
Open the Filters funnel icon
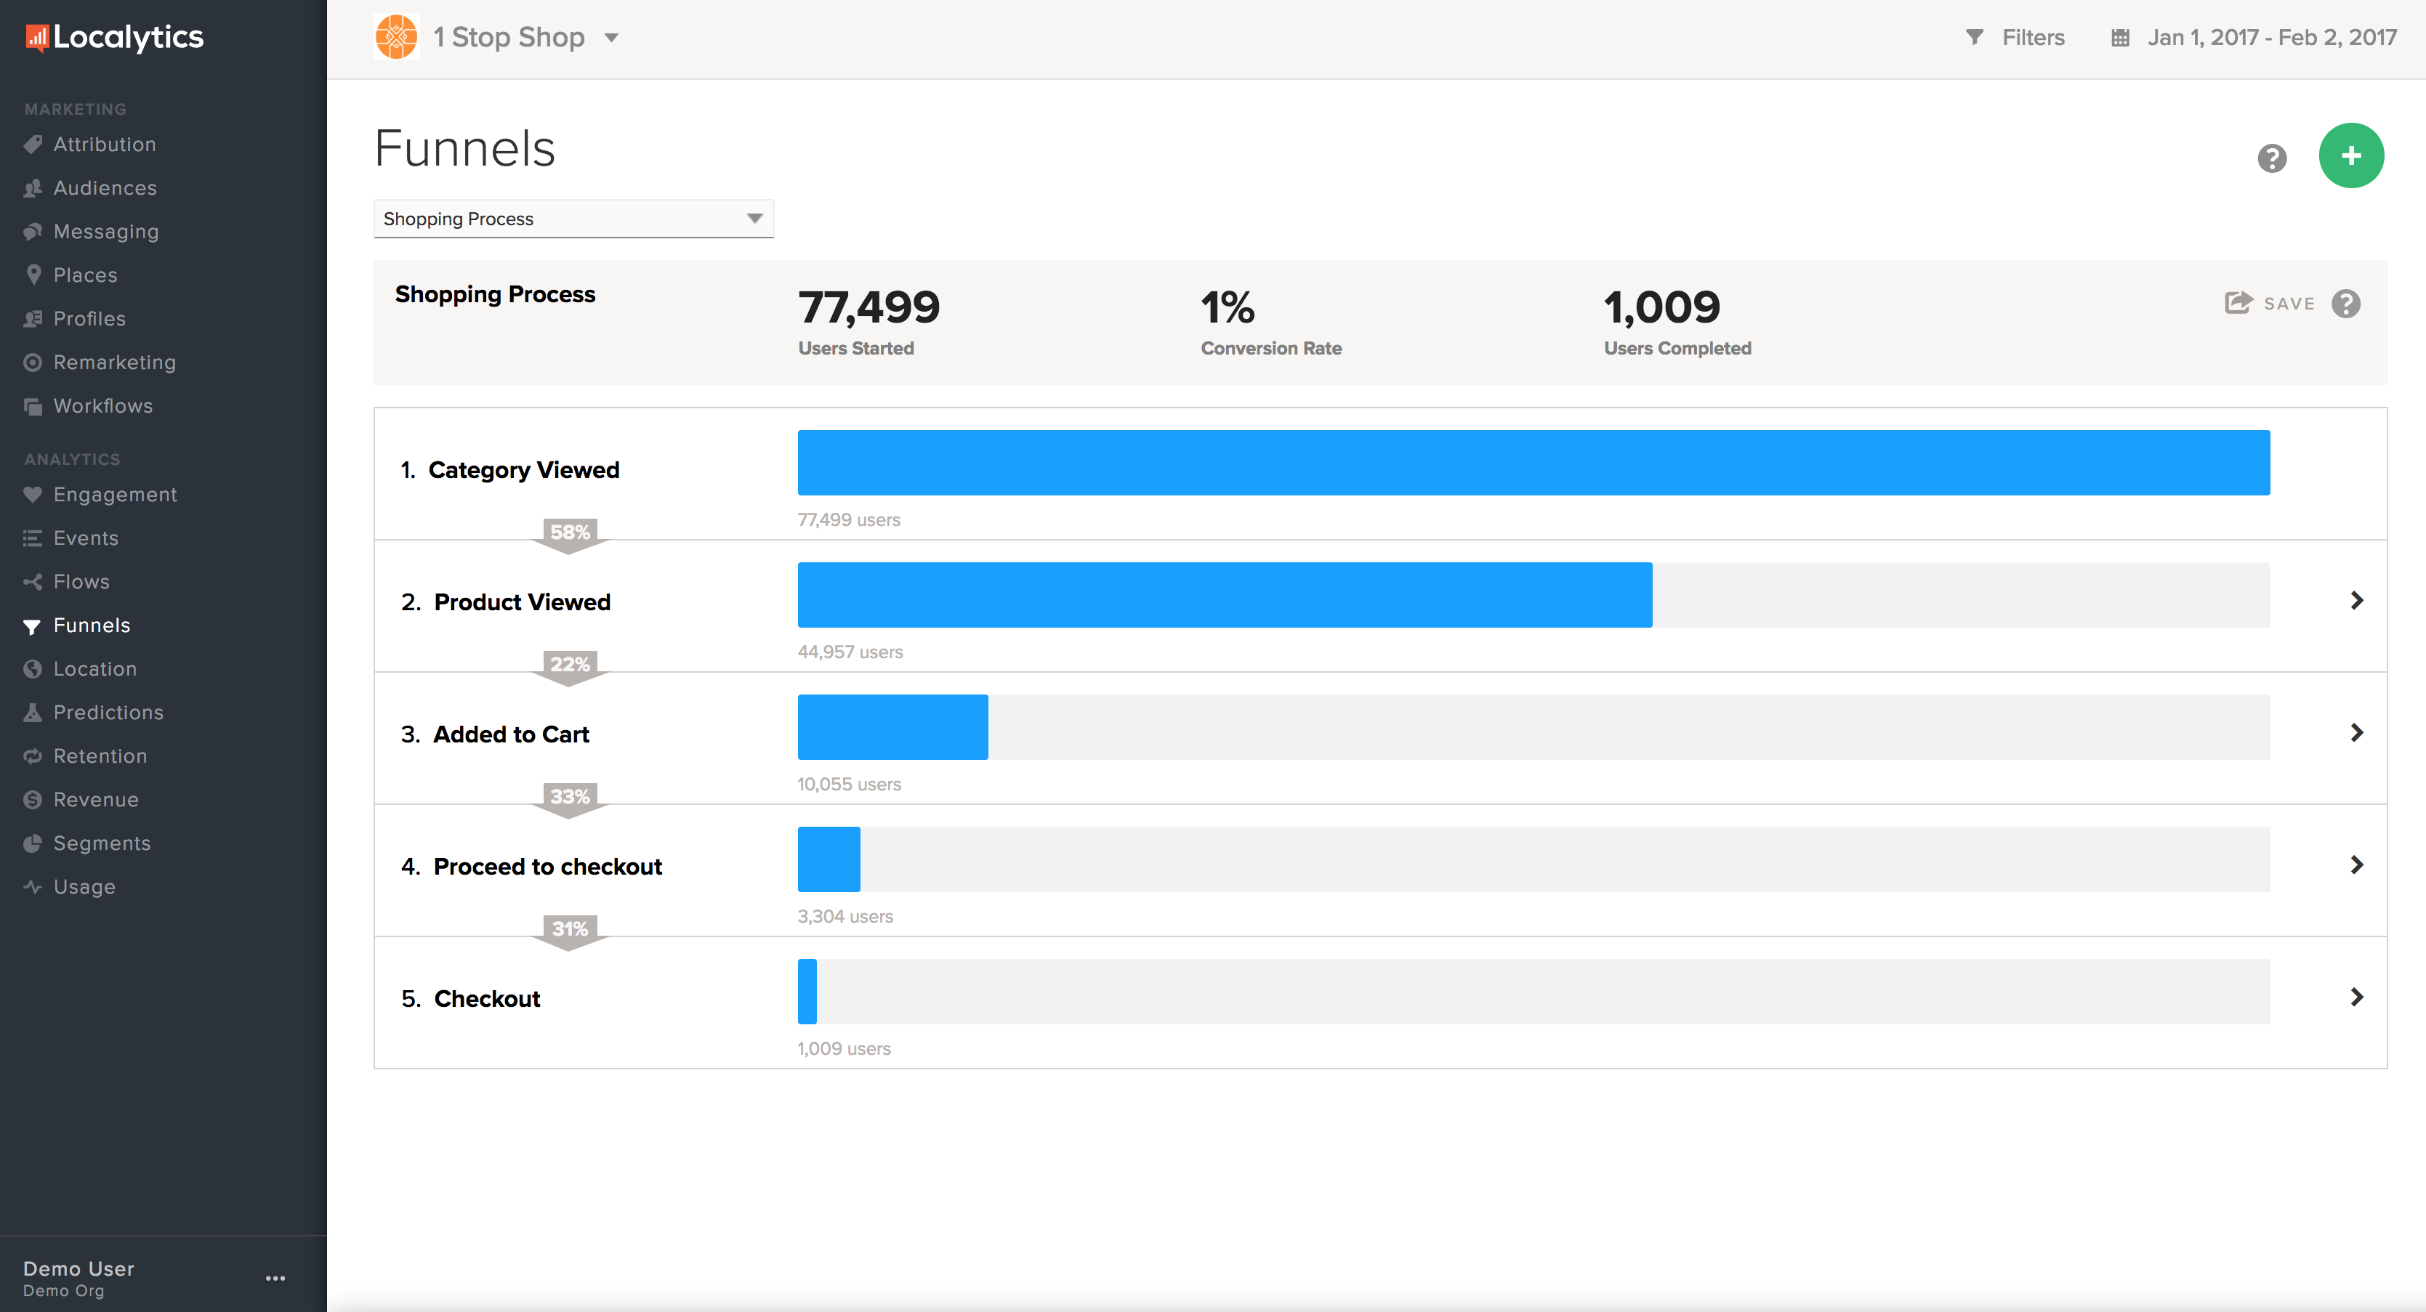tap(1974, 38)
